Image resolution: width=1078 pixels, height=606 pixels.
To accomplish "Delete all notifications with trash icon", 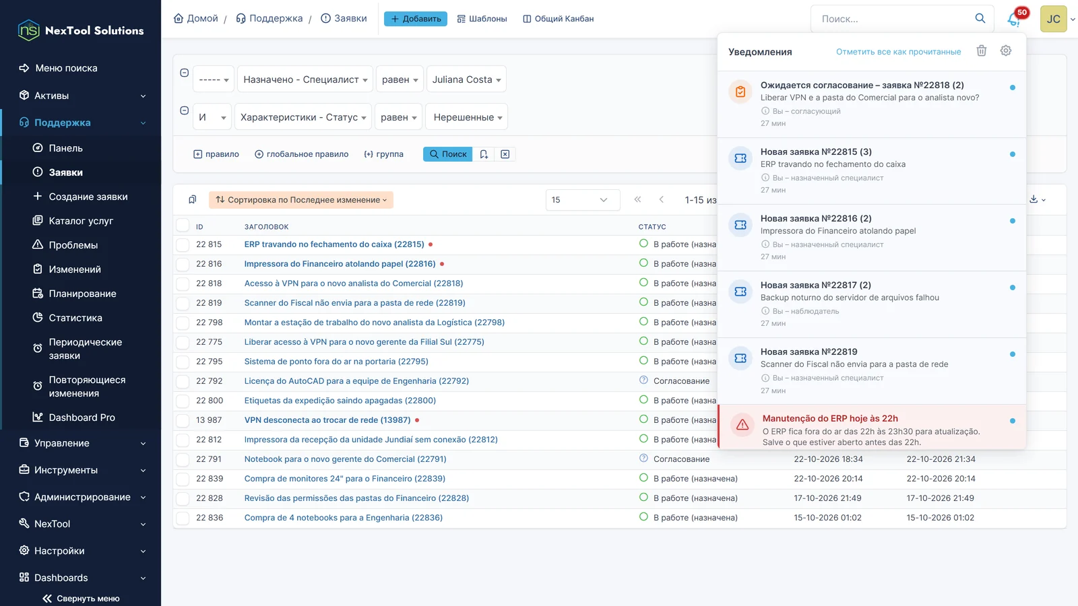I will coord(982,51).
